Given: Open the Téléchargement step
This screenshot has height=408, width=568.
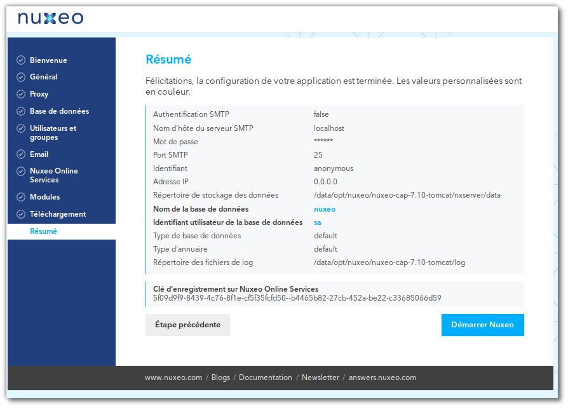Looking at the screenshot, I should point(58,214).
